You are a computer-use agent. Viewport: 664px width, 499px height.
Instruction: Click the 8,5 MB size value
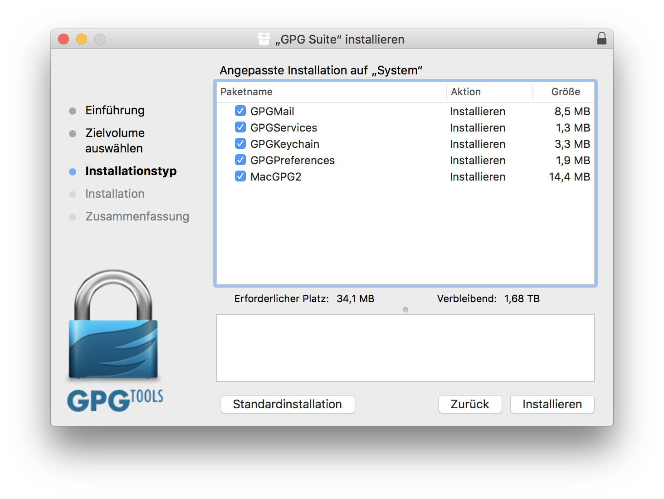click(572, 111)
